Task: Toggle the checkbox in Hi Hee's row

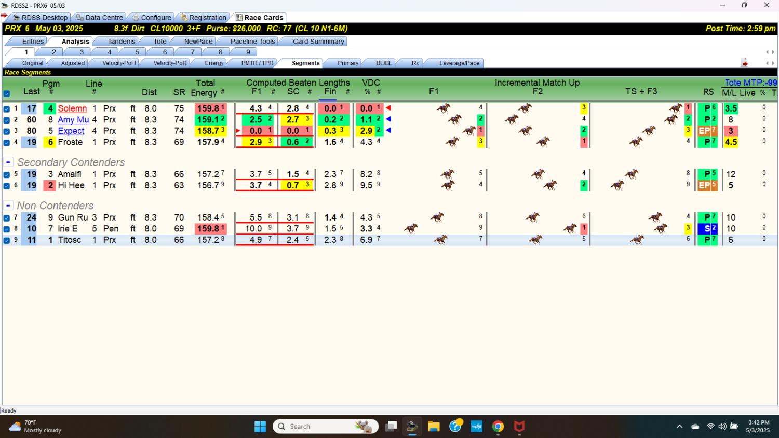Action: (x=7, y=186)
